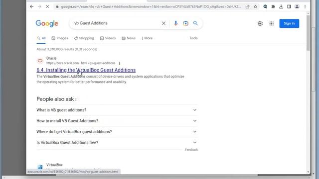Click the VirtualBox site name result
The image size is (319, 179).
tap(54, 165)
